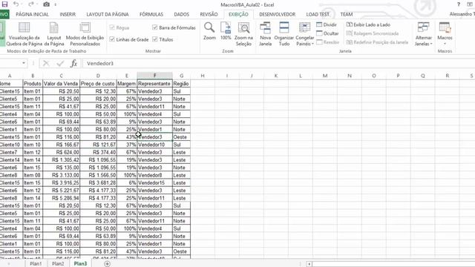This screenshot has height=267, width=475.
Task: Select cell with R$ 374,40
Action: (98, 152)
